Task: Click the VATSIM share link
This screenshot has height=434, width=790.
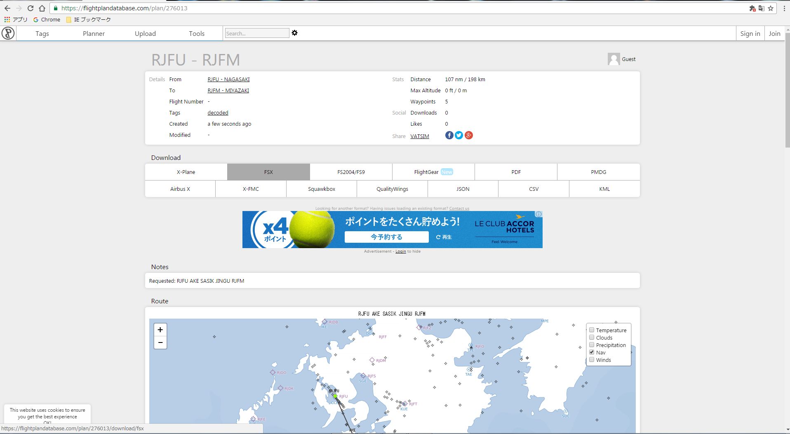Action: (420, 136)
